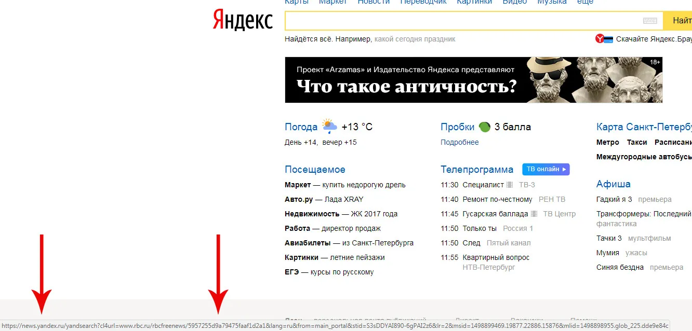This screenshot has width=692, height=331.
Task: Click the ТВ-3 channel name
Action: pos(527,185)
